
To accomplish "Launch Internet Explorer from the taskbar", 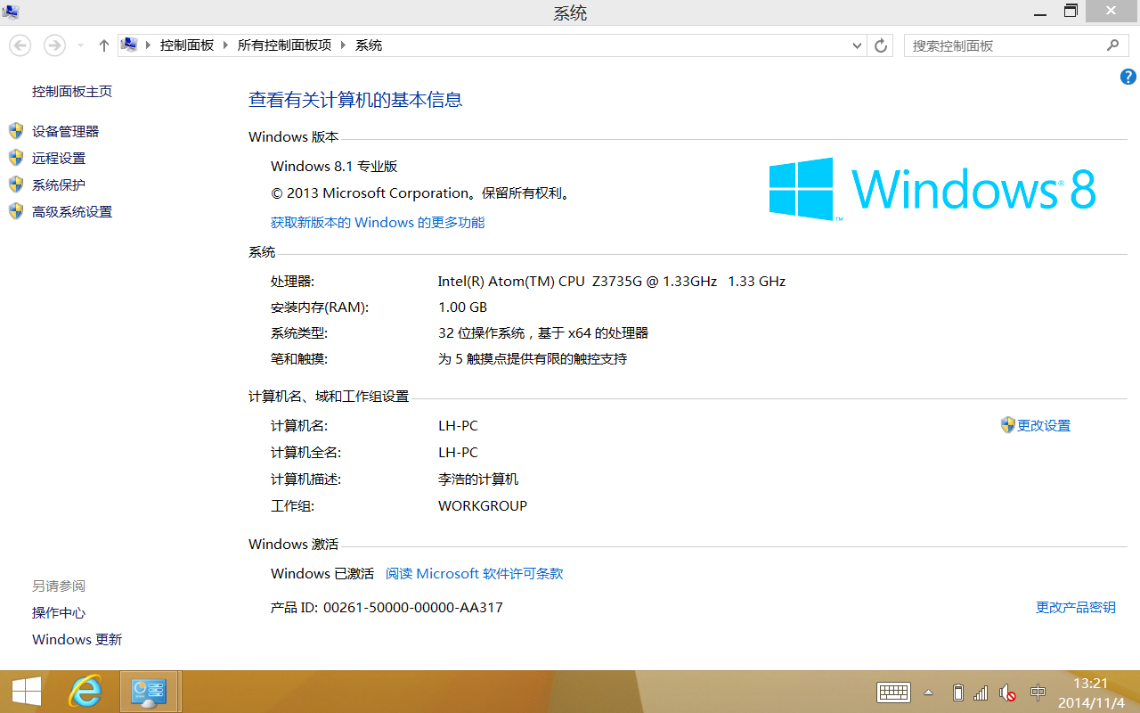I will [85, 692].
